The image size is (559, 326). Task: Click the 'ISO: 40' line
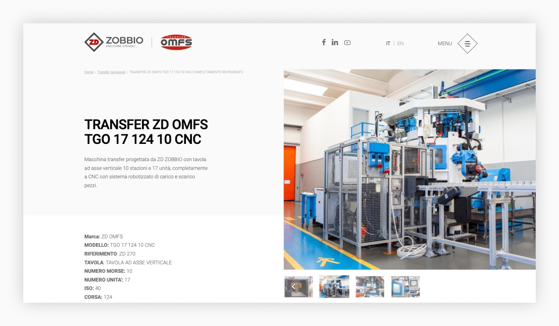click(x=93, y=288)
